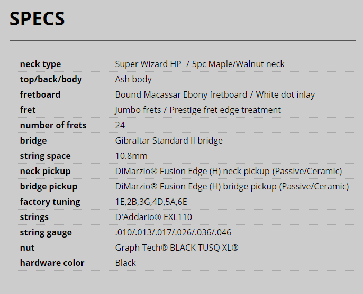This screenshot has width=363, height=294.
Task: Select the D'Addario EXL110 strings value
Action: click(153, 217)
